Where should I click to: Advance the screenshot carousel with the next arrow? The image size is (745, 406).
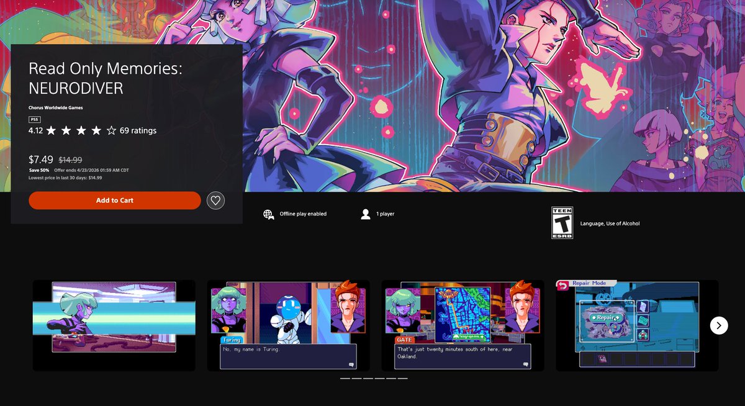click(719, 325)
